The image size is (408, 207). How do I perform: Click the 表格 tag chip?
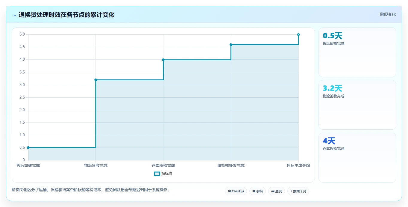pos(257,191)
